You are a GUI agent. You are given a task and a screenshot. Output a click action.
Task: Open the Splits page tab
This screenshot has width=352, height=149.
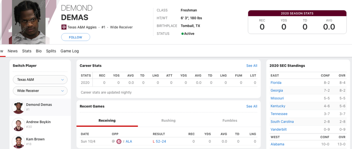click(x=51, y=51)
